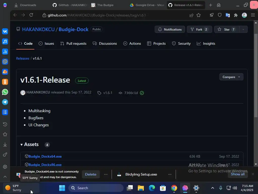Image resolution: width=258 pixels, height=194 pixels.
Task: Reload the GitHub page
Action: (31, 15)
